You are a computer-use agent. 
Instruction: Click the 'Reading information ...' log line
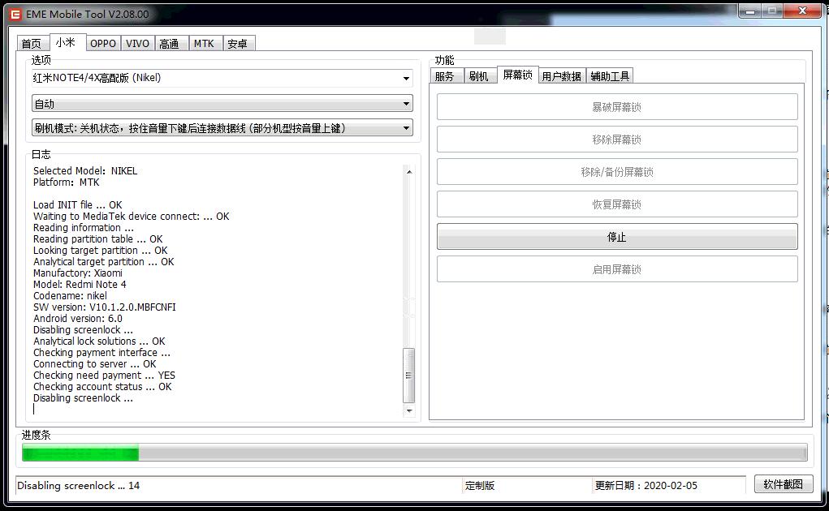(x=84, y=228)
